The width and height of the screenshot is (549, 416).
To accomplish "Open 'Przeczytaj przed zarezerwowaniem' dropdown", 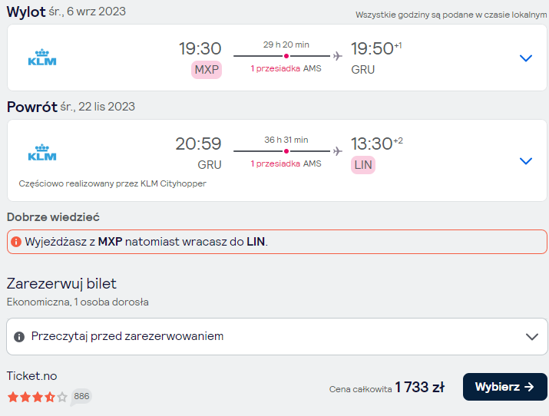I will pyautogui.click(x=277, y=336).
